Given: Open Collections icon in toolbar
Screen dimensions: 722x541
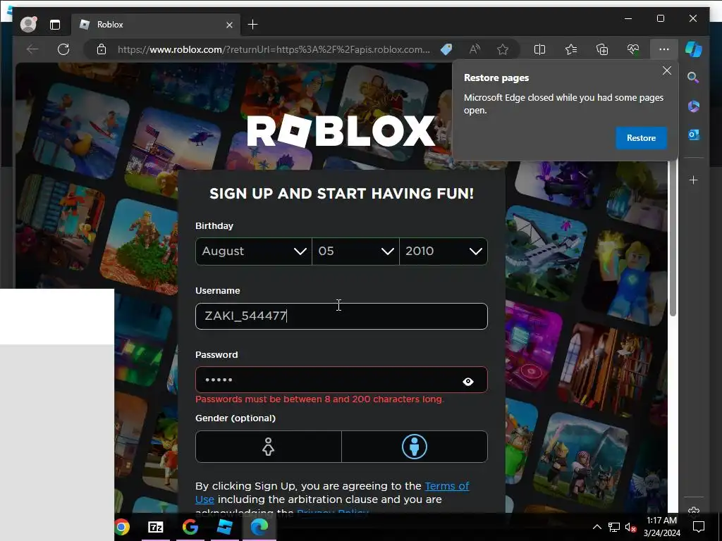Looking at the screenshot, I should (x=602, y=49).
